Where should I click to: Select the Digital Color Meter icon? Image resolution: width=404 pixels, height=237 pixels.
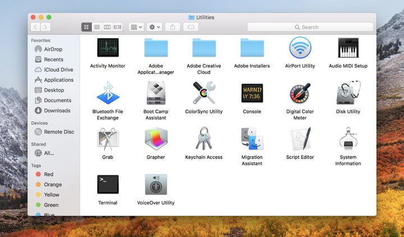tap(300, 93)
